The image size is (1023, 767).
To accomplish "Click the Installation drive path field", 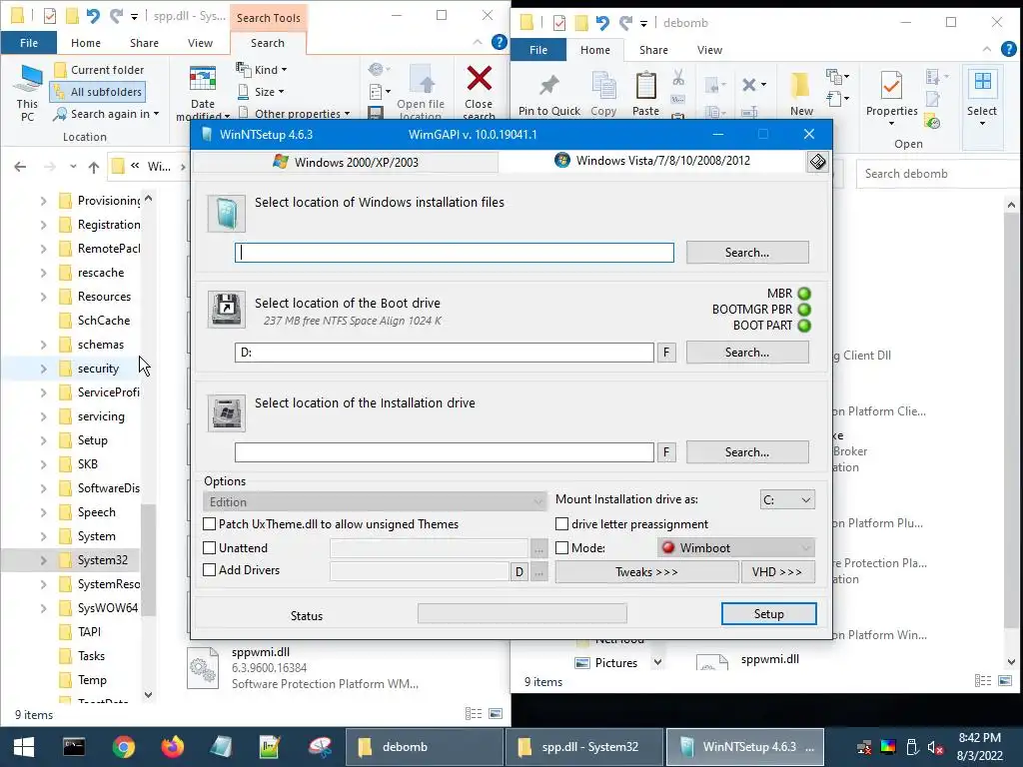I will pyautogui.click(x=445, y=452).
